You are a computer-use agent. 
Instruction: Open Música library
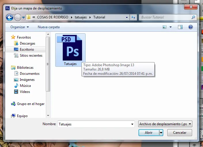25,86
